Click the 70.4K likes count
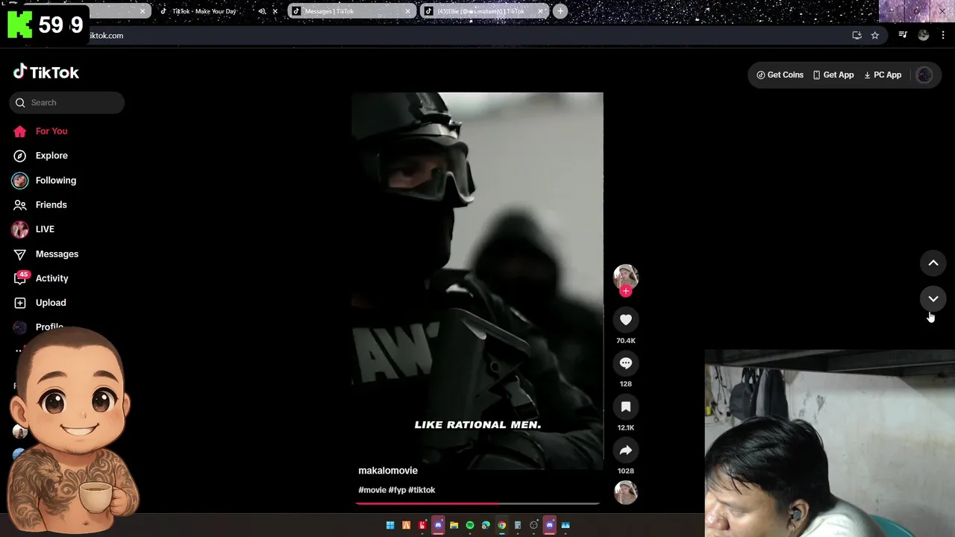955x537 pixels. (x=625, y=341)
